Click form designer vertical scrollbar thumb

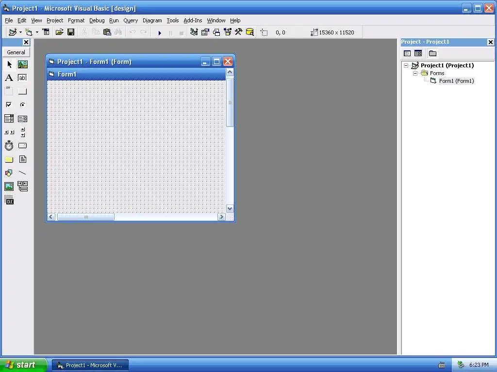coord(230,102)
